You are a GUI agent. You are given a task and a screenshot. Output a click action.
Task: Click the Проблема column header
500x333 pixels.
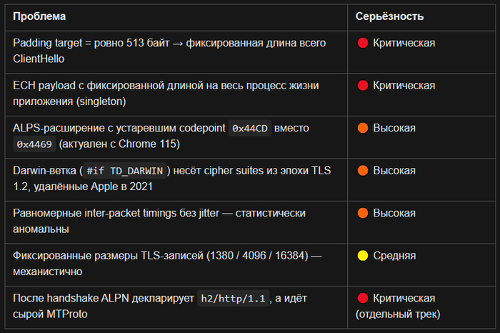(x=40, y=16)
